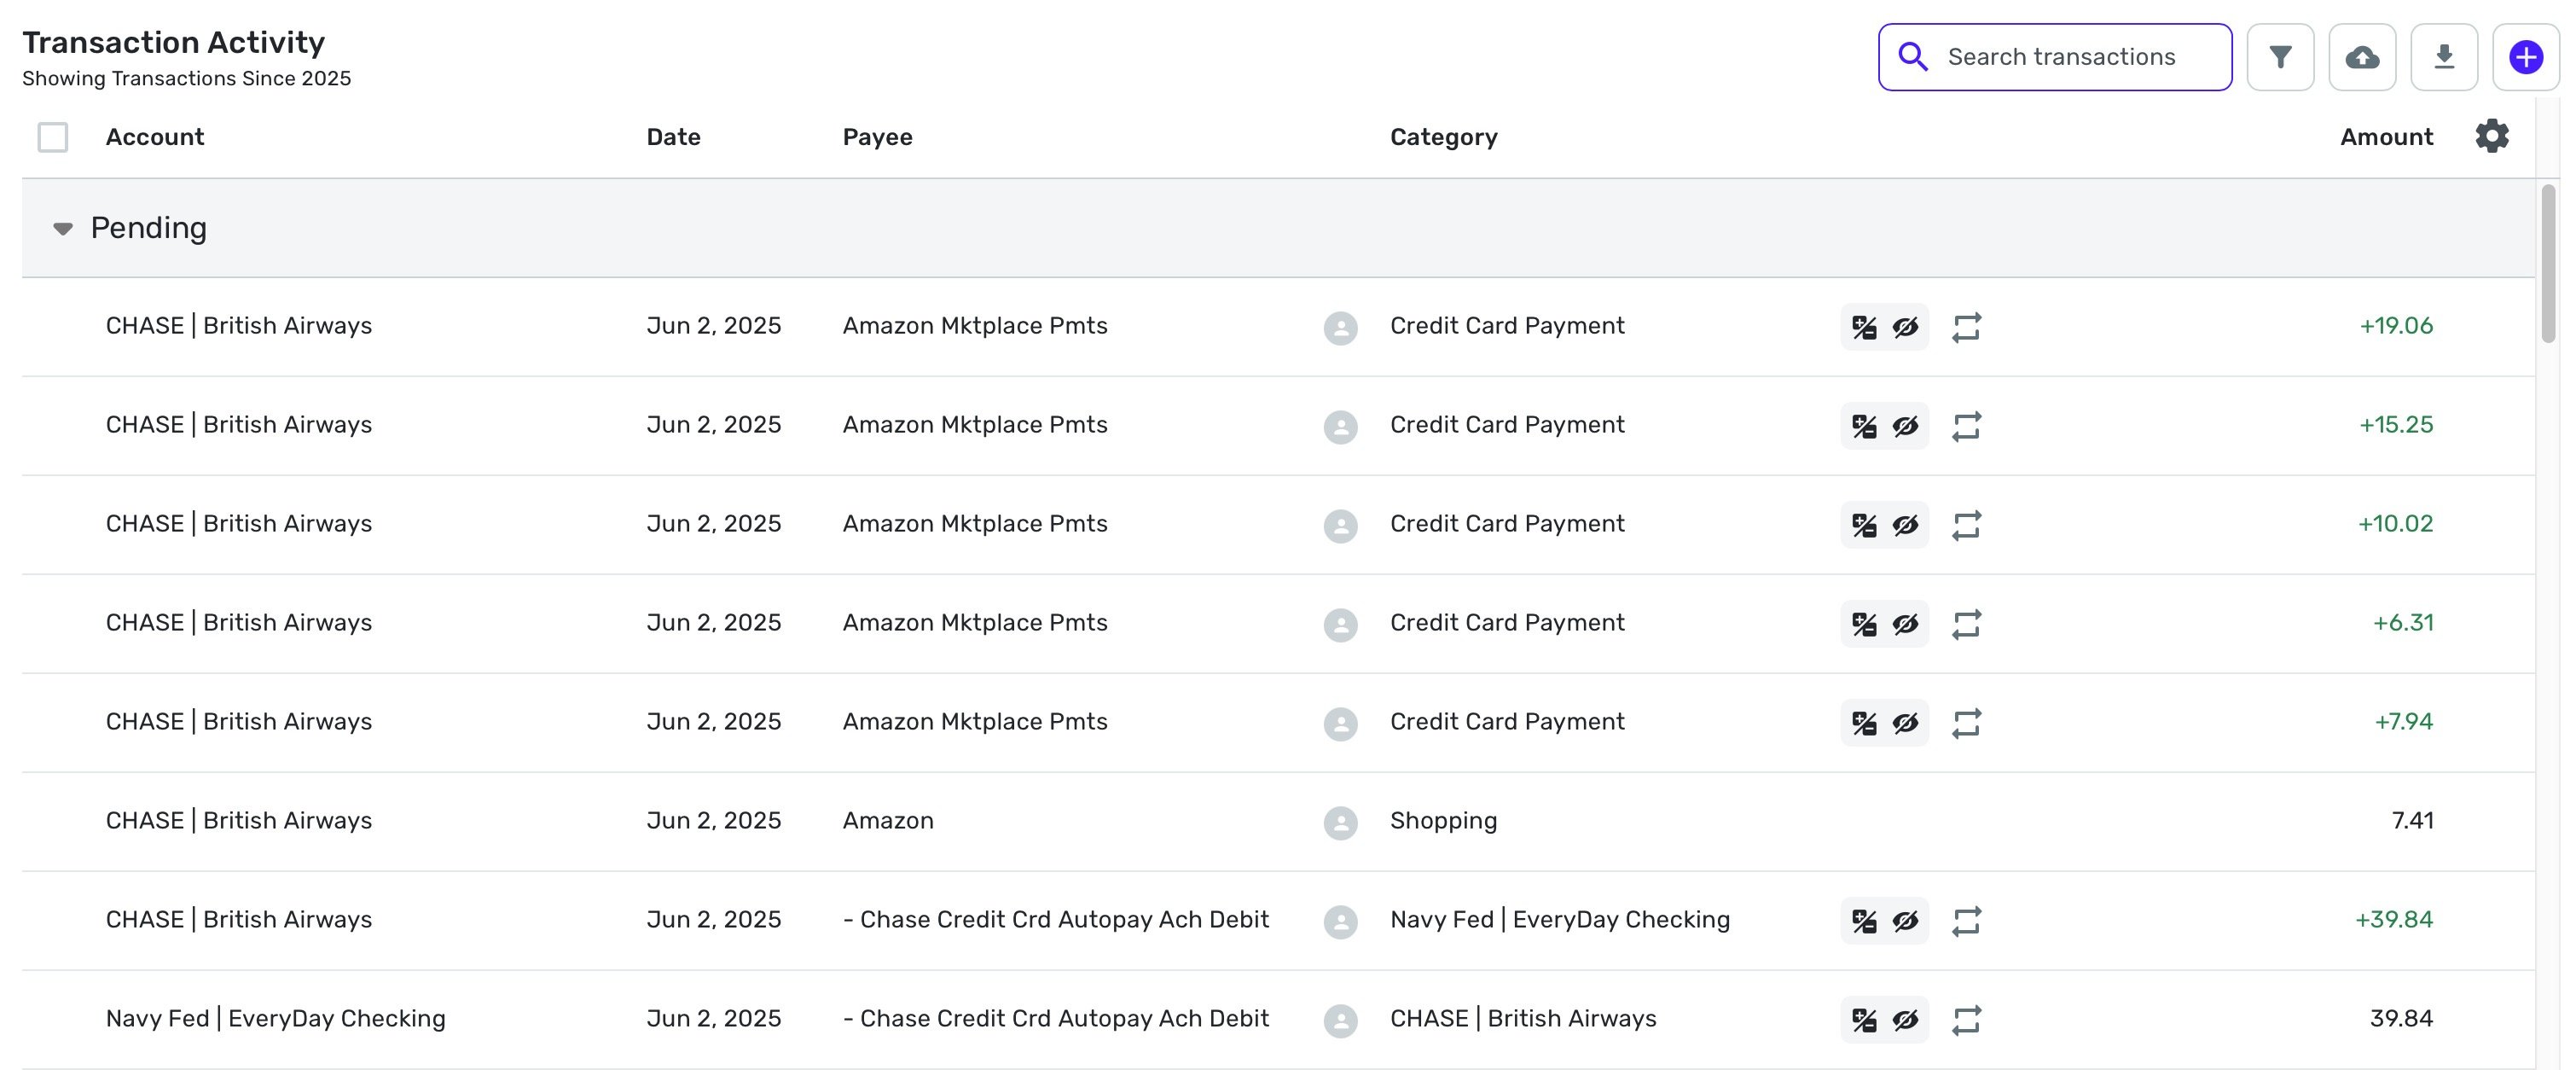2576x1070 pixels.
Task: Toggle hidden eye icon on +39.84 row
Action: tap(1905, 921)
